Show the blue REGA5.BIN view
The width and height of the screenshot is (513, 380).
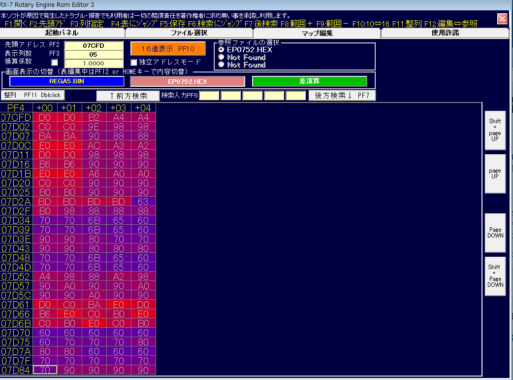pyautogui.click(x=66, y=81)
